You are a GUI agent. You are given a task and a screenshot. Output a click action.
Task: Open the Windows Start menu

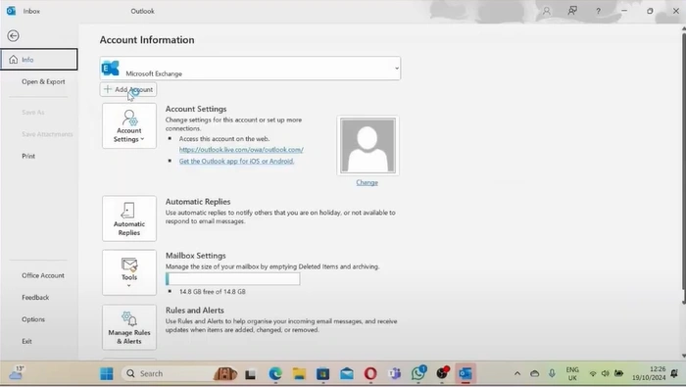[x=106, y=374]
